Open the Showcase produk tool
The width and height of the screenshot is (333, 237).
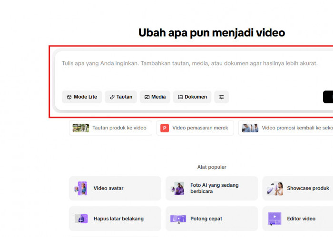click(x=298, y=188)
